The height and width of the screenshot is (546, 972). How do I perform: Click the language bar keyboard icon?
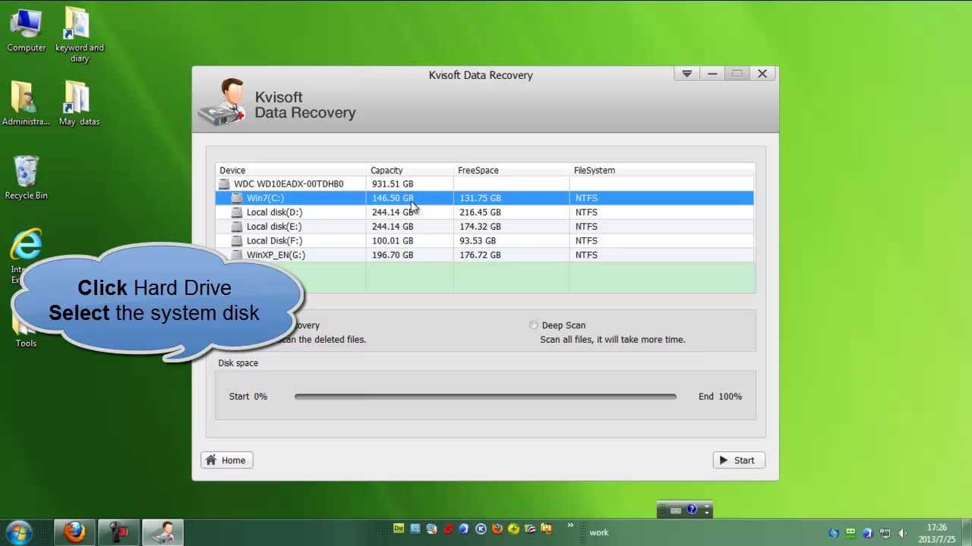[675, 510]
